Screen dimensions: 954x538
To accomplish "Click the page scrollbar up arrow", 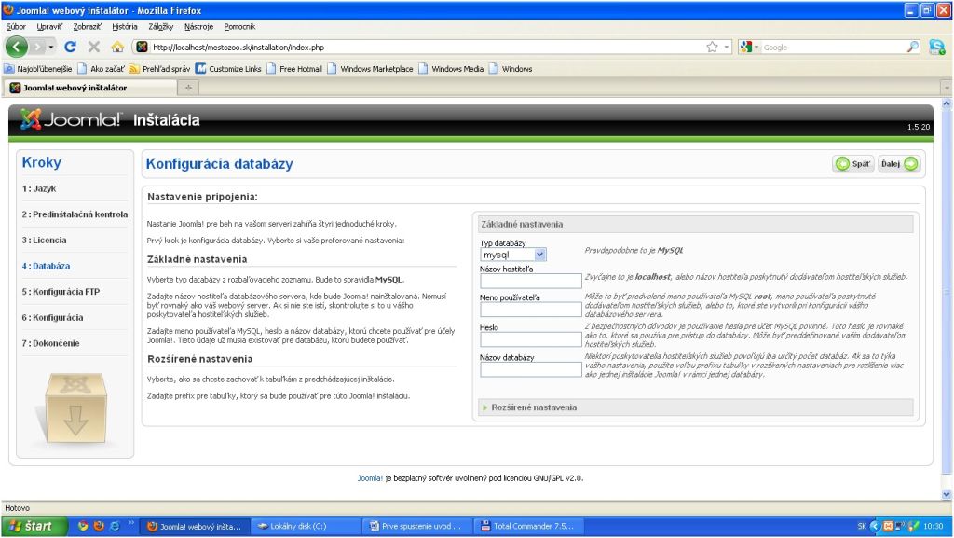I will (x=947, y=104).
